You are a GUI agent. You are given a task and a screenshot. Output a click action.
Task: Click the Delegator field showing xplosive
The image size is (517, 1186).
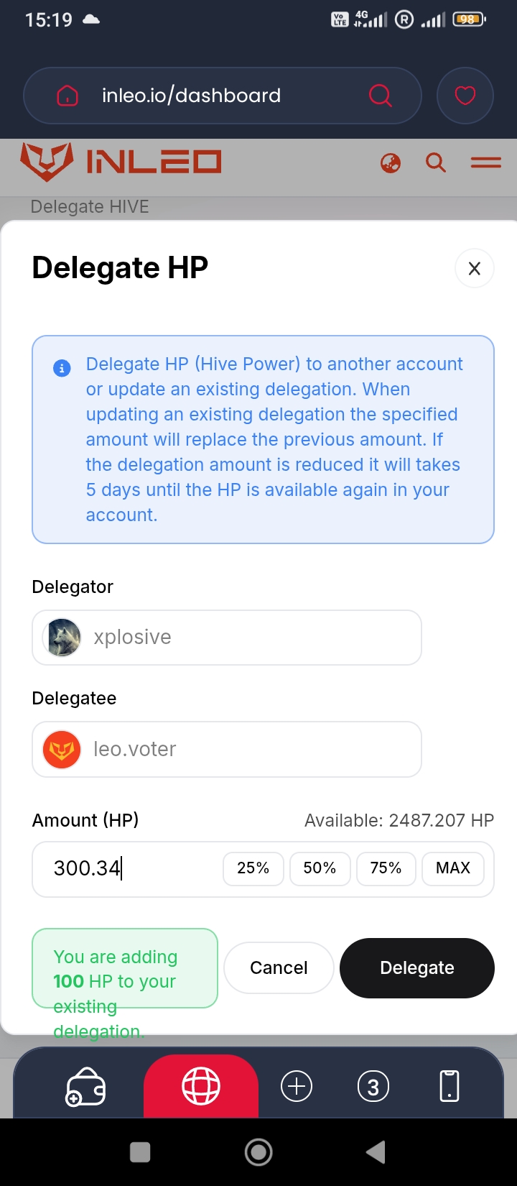point(226,638)
